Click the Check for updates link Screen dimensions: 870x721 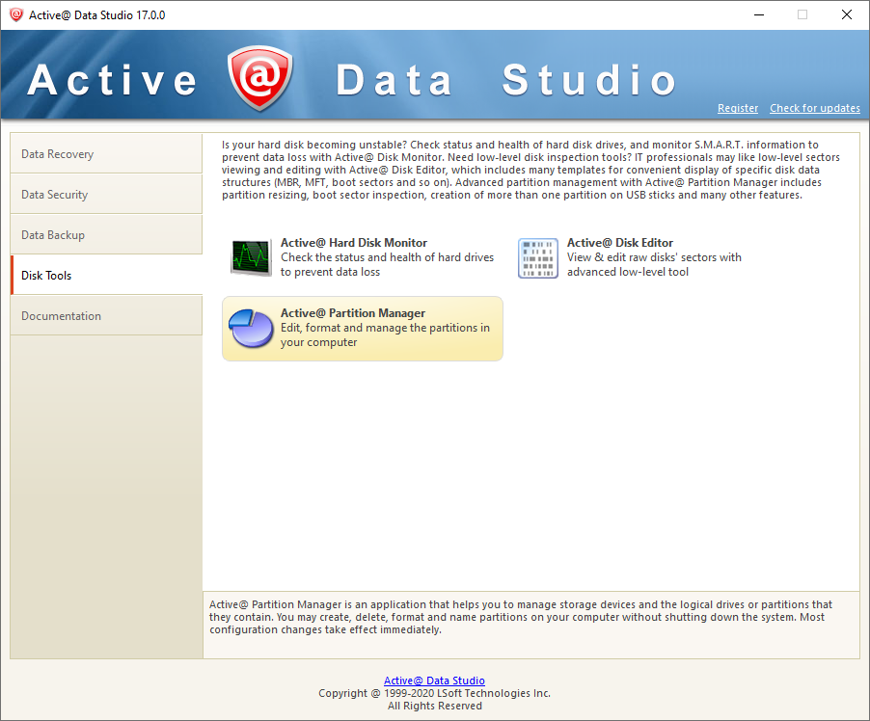(x=814, y=108)
